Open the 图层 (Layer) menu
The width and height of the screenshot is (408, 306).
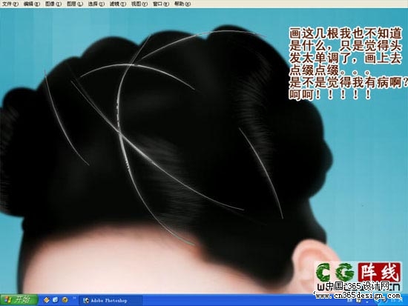pos(75,4)
